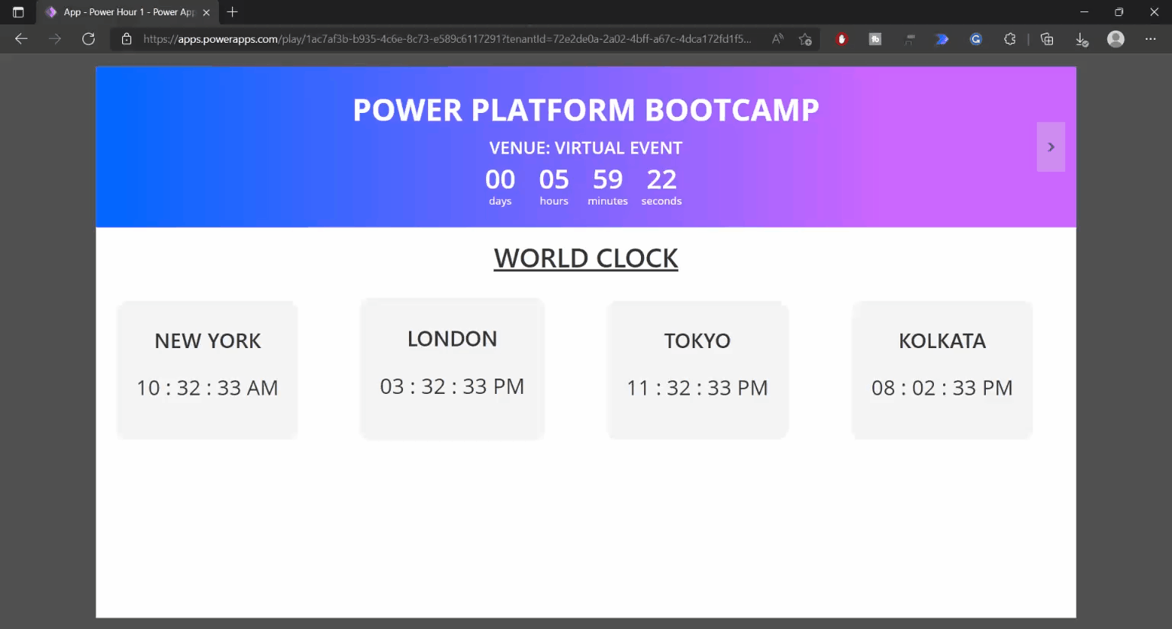Click the dim extension icon left of the blue arrow
Screen dimensions: 1172x629
click(x=909, y=39)
